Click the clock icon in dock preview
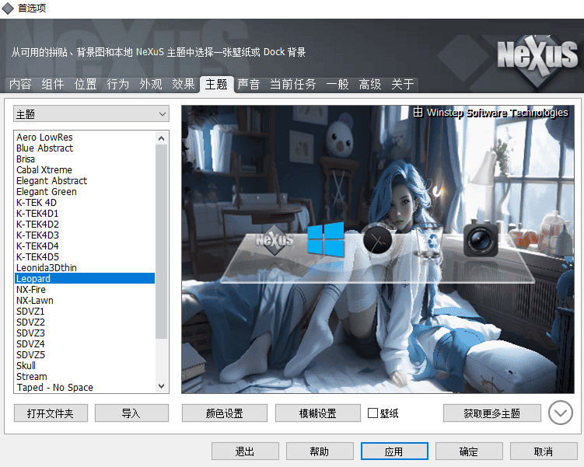584x467 pixels. [377, 240]
